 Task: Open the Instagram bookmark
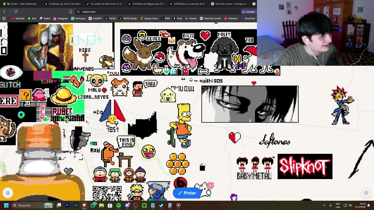pyautogui.click(x=60, y=18)
